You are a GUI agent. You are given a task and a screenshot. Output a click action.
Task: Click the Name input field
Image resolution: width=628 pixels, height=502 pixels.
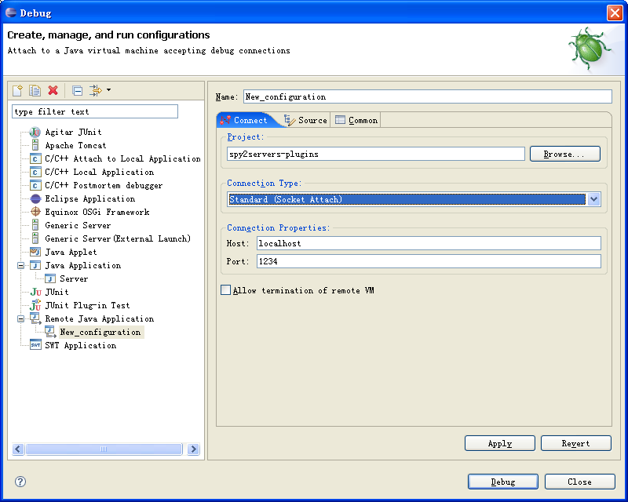(x=427, y=97)
